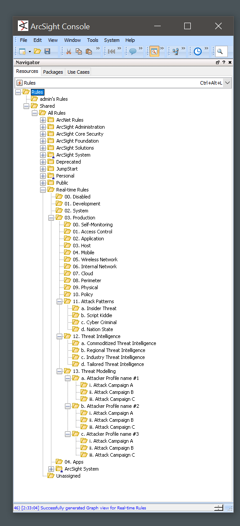Click the network connector toolbar icon
Screen dimensions: 240x526
coord(176,51)
